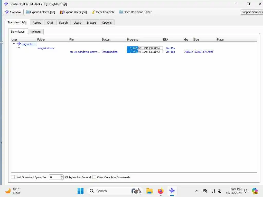
Task: Go to the Search tab
Action: pyautogui.click(x=63, y=23)
